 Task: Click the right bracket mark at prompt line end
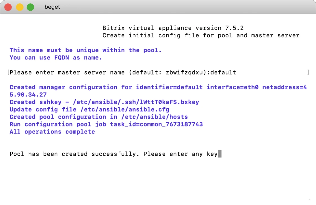pyautogui.click(x=308, y=73)
